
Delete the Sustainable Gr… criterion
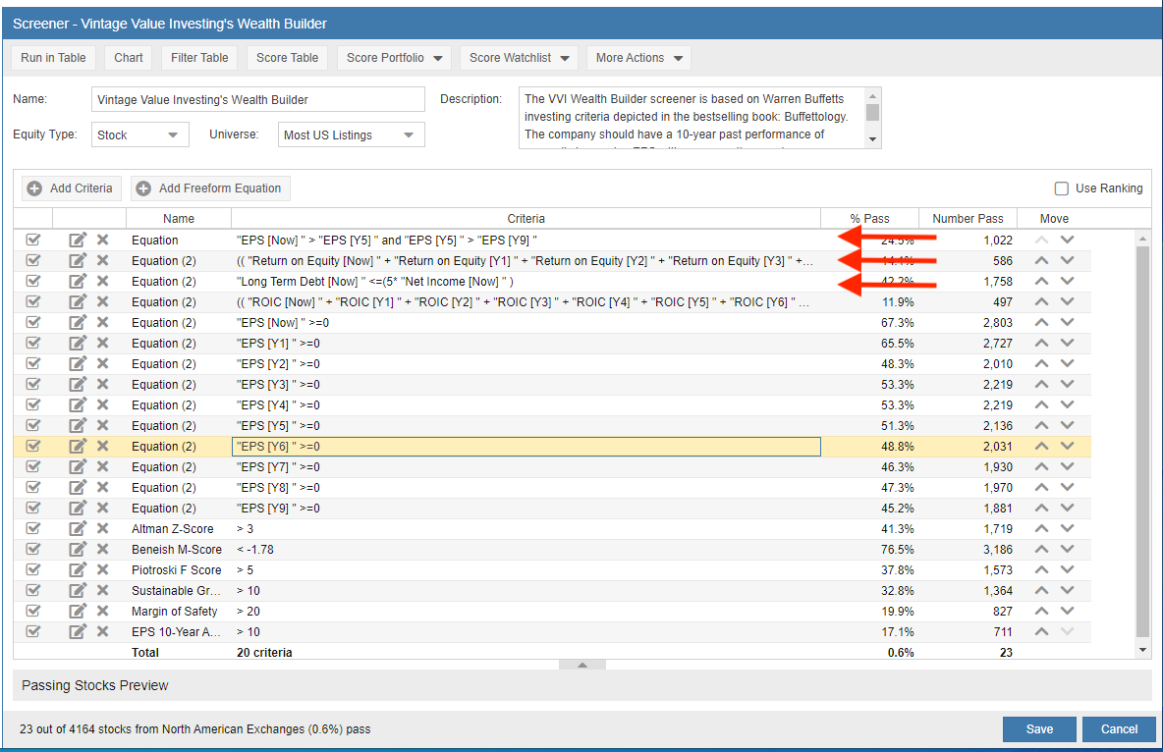pyautogui.click(x=102, y=591)
